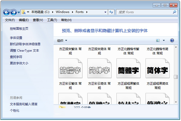181x121 pixels.
Task: Expand subfolders arrow after Windows
Action: [x=73, y=12]
